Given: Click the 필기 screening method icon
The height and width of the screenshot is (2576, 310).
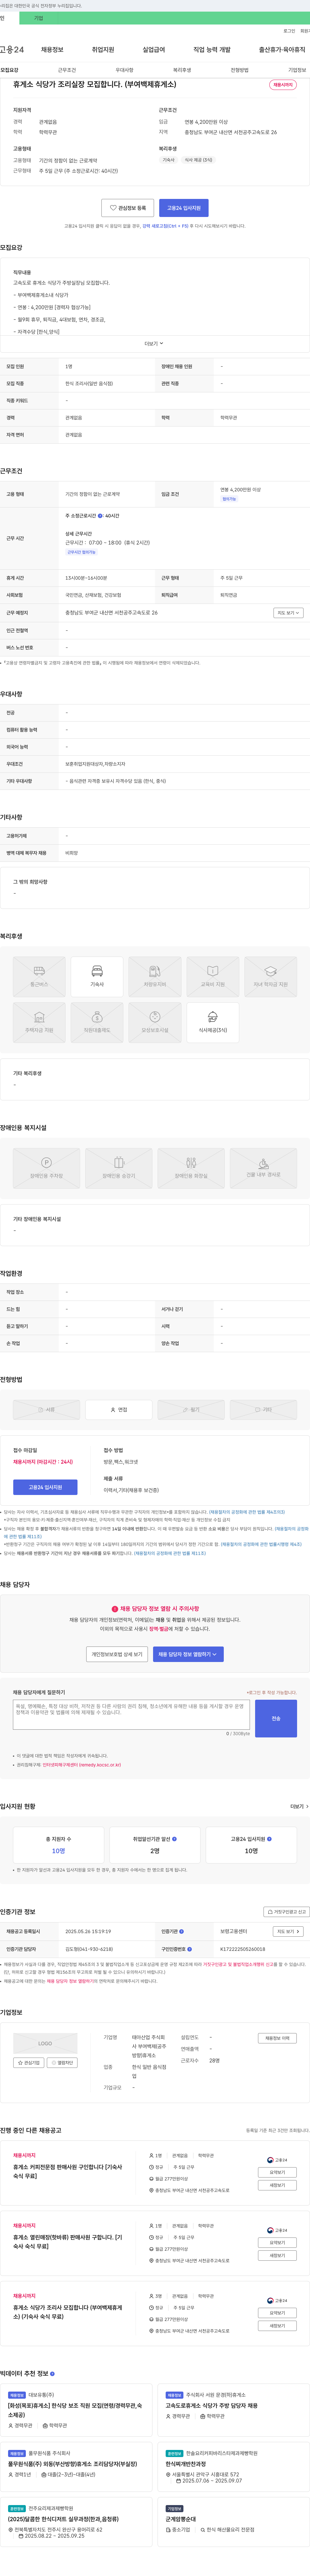Looking at the screenshot, I should click(191, 1410).
